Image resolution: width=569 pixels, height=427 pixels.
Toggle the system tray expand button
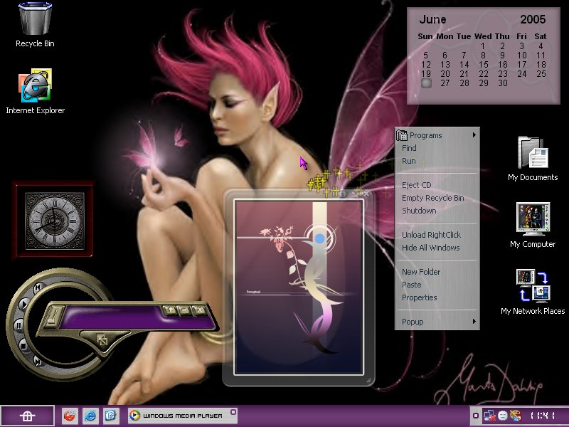[476, 416]
